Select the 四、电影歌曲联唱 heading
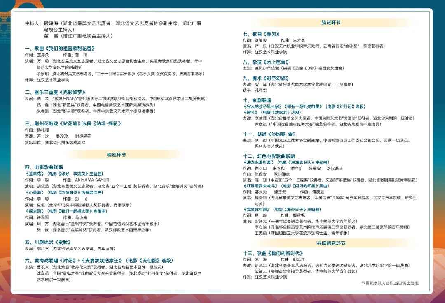 coord(44,167)
